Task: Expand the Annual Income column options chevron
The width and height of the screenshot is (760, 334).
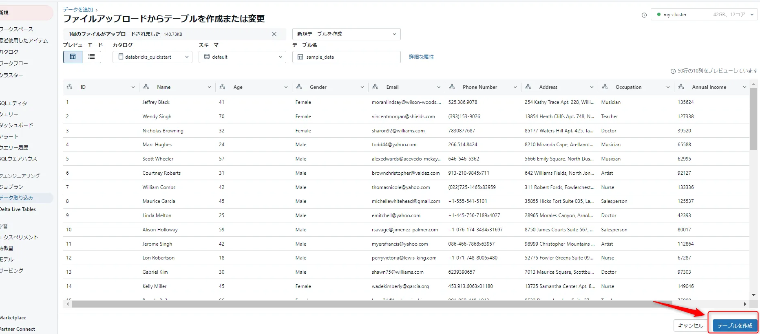Action: (x=745, y=87)
